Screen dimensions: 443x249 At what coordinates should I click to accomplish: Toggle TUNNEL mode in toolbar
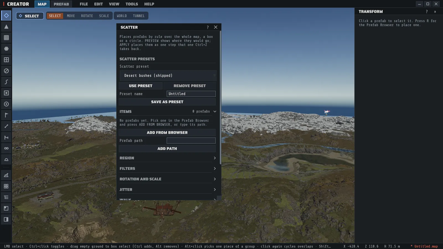tap(139, 16)
